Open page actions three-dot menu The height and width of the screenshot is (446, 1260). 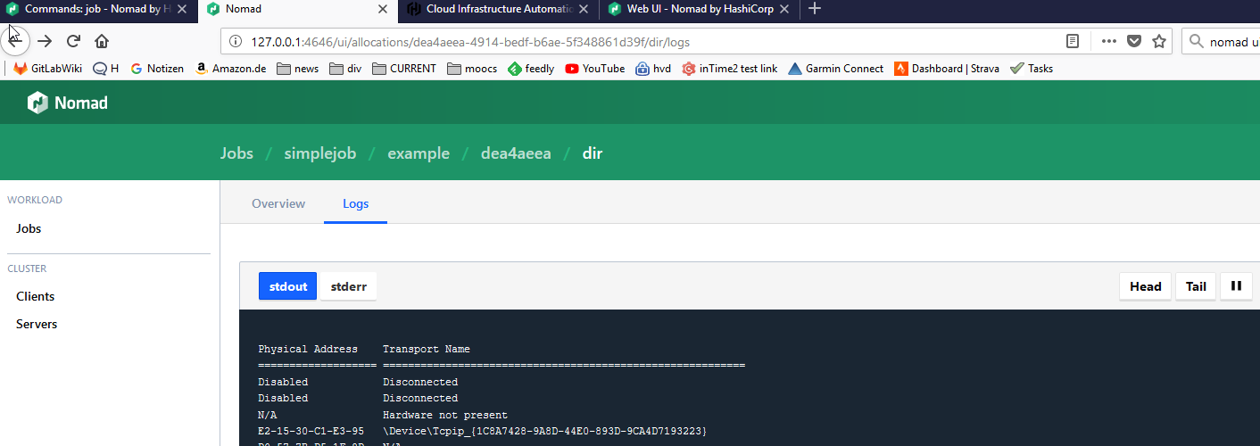pyautogui.click(x=1108, y=41)
